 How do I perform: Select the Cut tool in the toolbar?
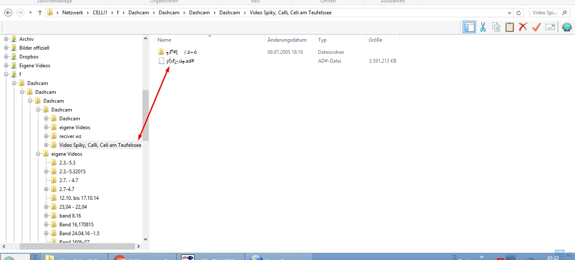point(483,27)
